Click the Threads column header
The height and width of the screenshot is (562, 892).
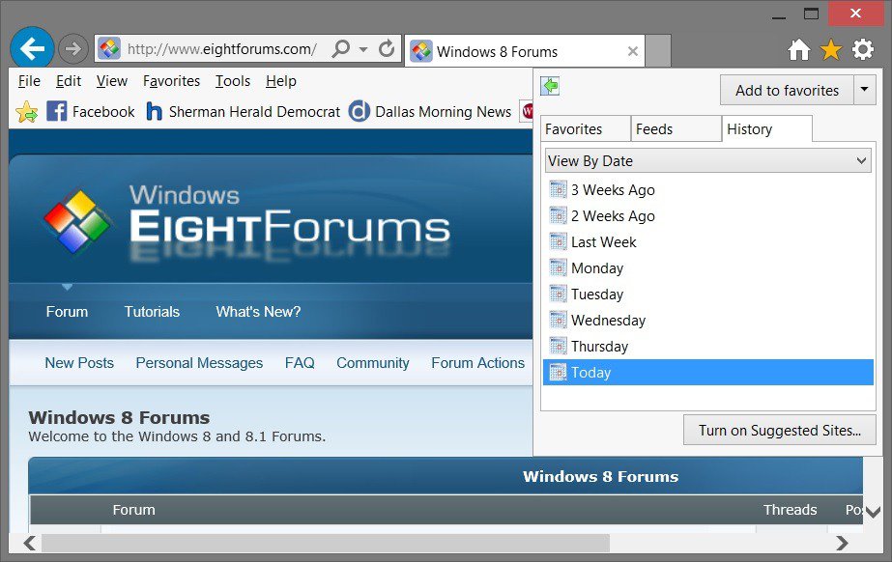click(790, 510)
